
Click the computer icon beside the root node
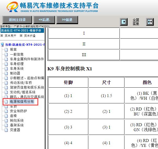pyautogui.click(x=2, y=45)
